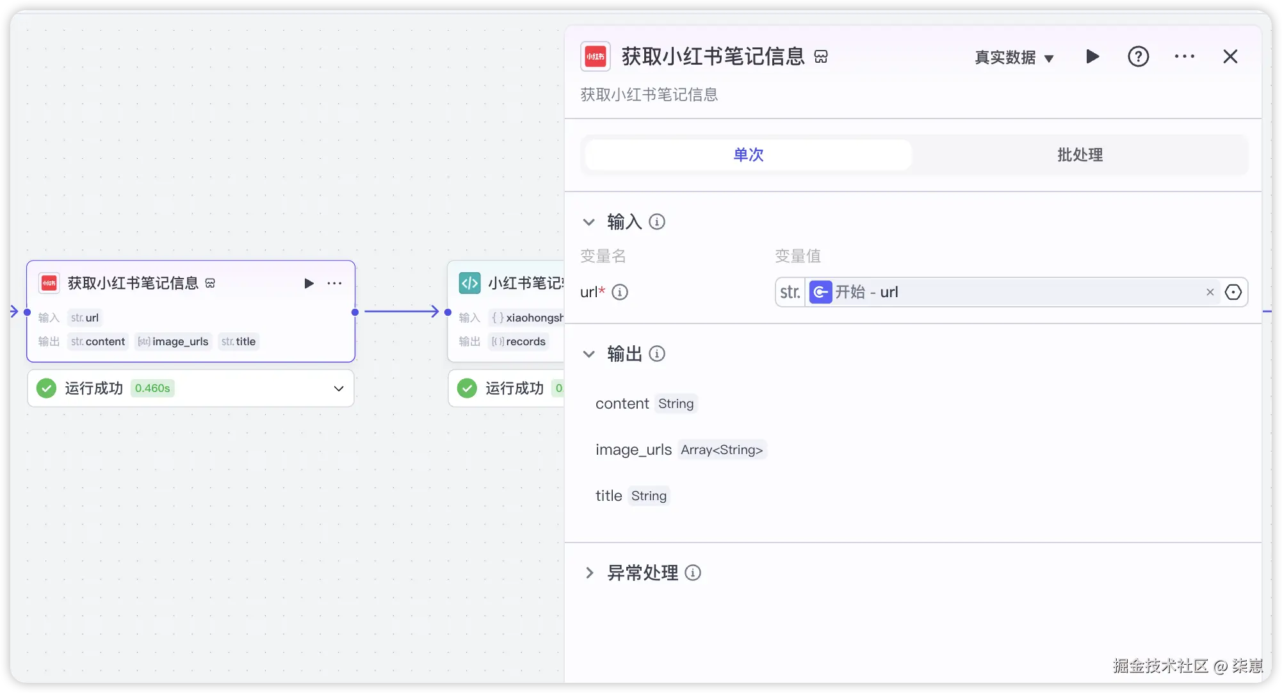Screen dimensions: 1282x693
Task: Click info icon next to 输入 heading
Action: (657, 222)
